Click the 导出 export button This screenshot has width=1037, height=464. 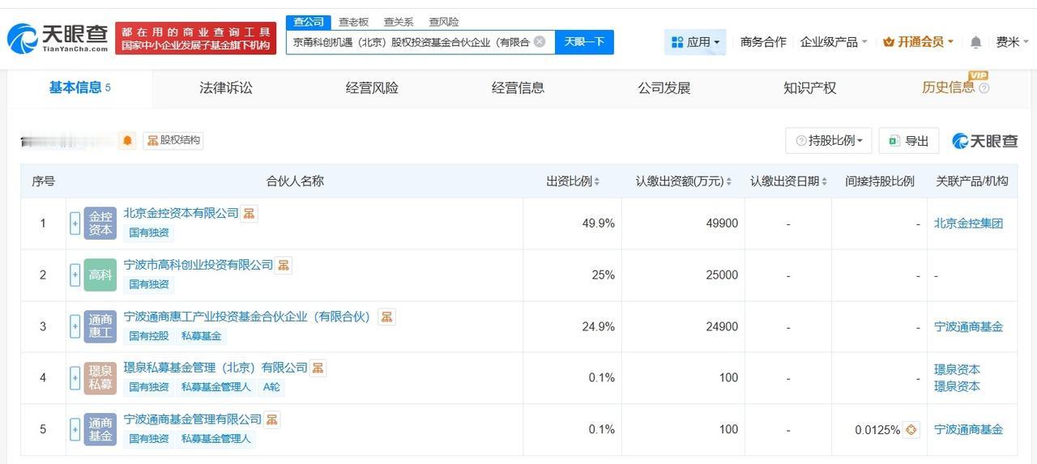click(x=909, y=141)
